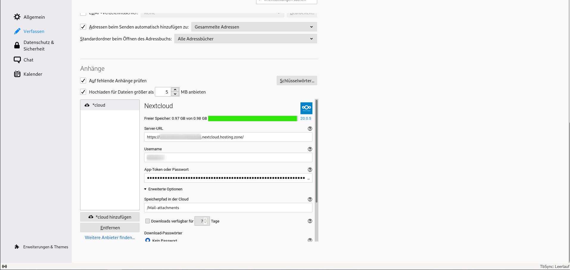The height and width of the screenshot is (270, 570).
Task: Focus the App-Token oder Passwort field
Action: (x=228, y=178)
